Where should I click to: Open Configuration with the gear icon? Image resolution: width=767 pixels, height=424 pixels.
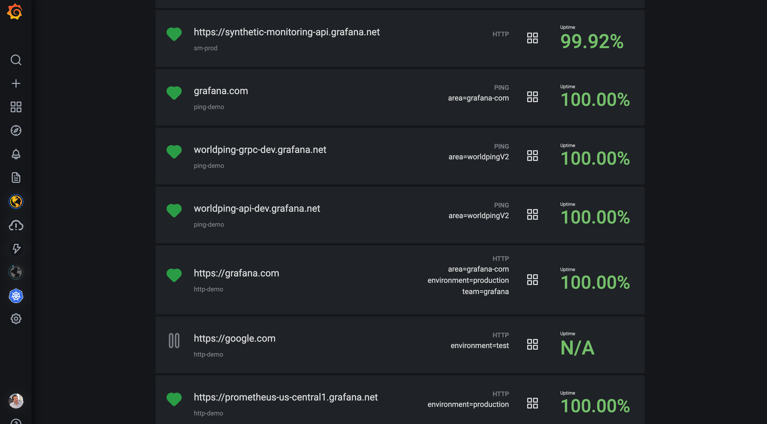(x=16, y=318)
